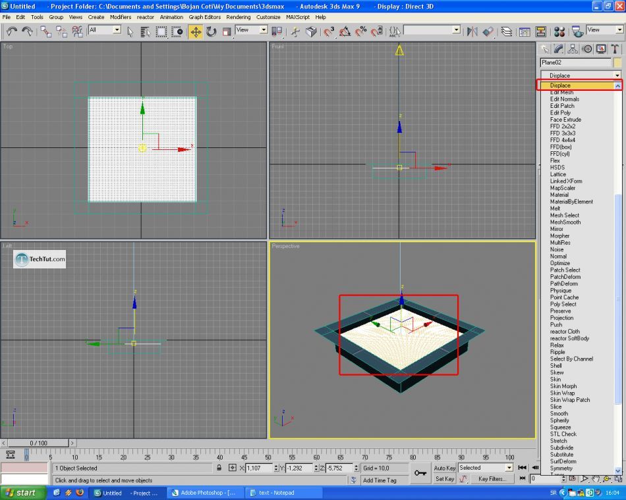Open the named selection sets dropdown
This screenshot has width=626, height=500.
pyautogui.click(x=432, y=30)
